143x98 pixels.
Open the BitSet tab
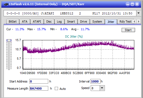click(x=13, y=22)
